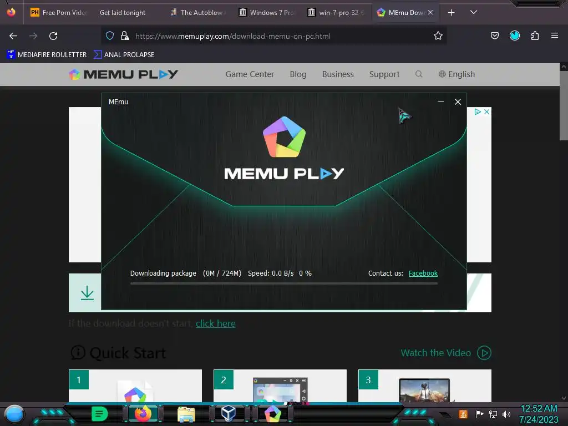Open the green notes app in taskbar

pyautogui.click(x=100, y=414)
